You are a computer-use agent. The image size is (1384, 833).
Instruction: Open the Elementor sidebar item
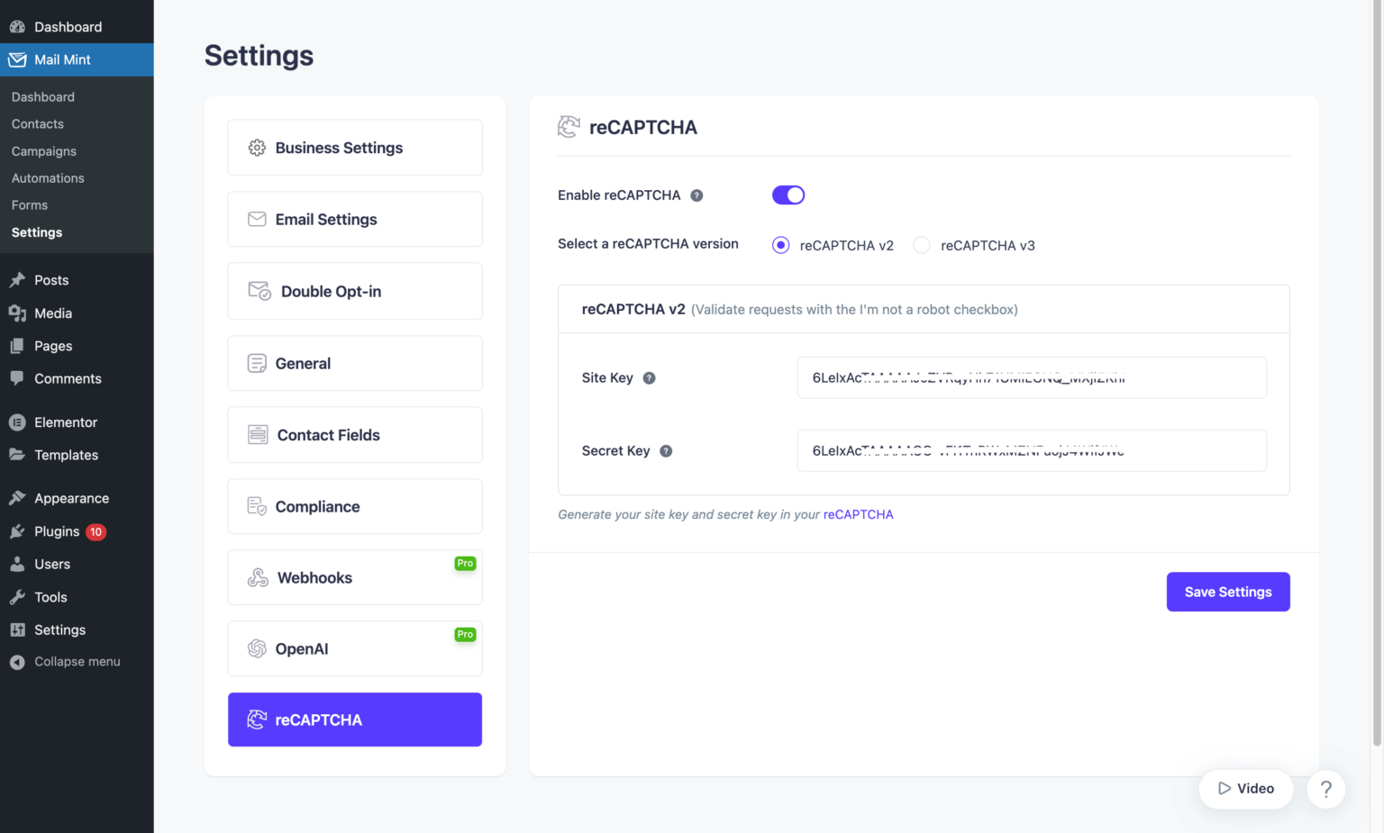pyautogui.click(x=65, y=421)
